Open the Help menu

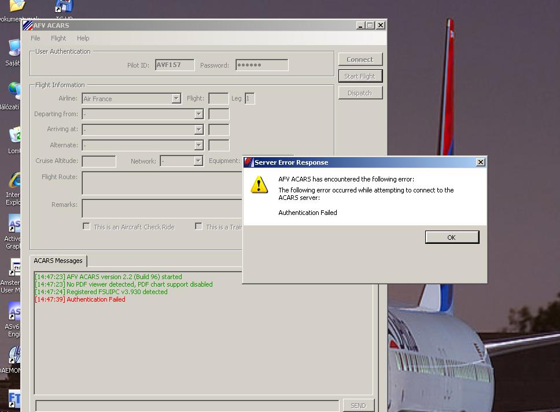tap(83, 38)
